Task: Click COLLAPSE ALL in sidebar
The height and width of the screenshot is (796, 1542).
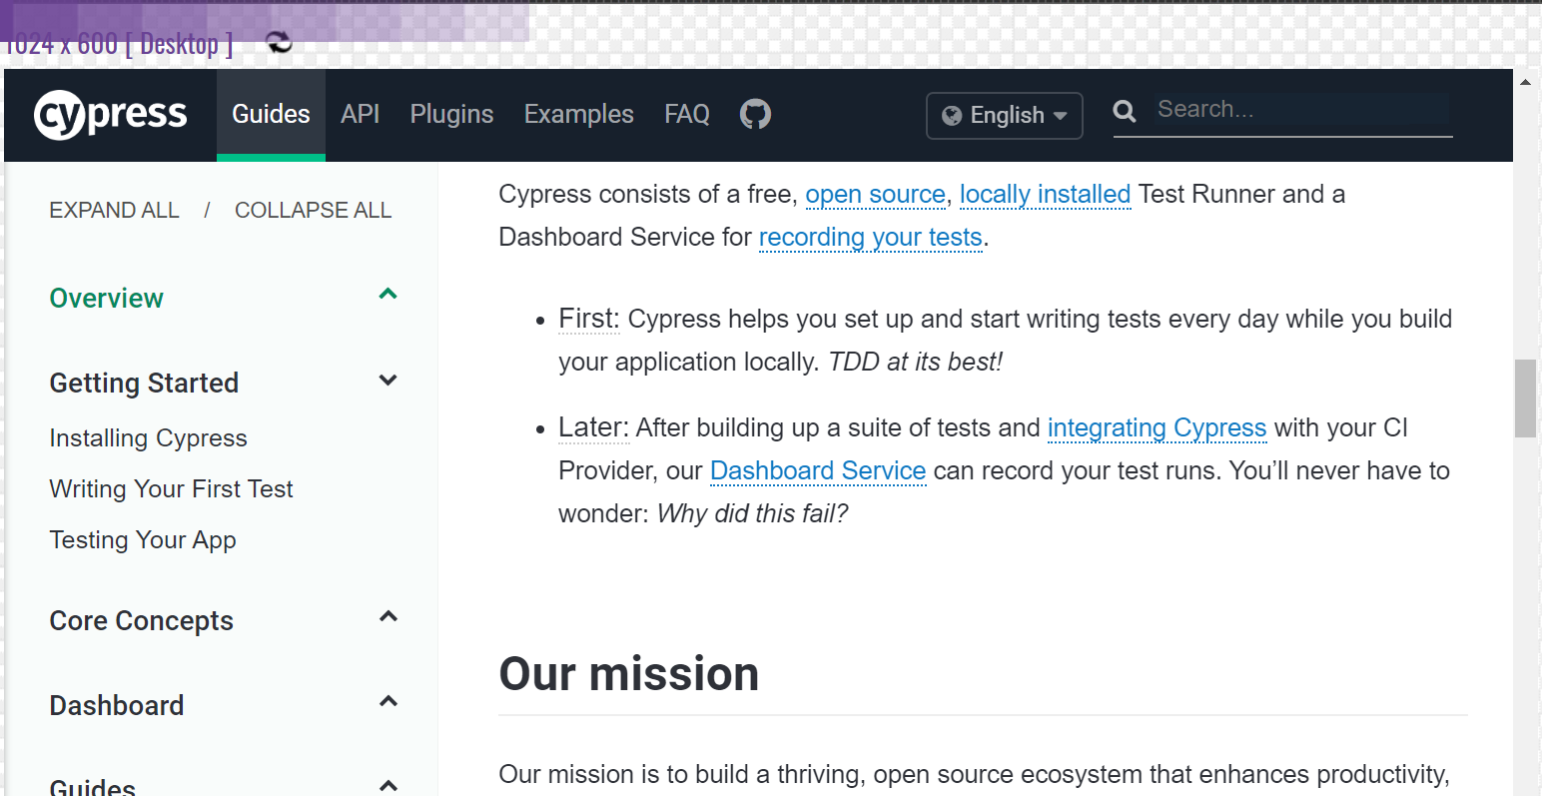Action: 313,210
